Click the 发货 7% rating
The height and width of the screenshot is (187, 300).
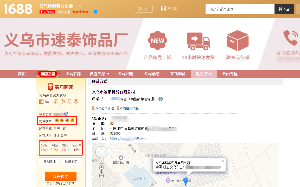(x=65, y=148)
